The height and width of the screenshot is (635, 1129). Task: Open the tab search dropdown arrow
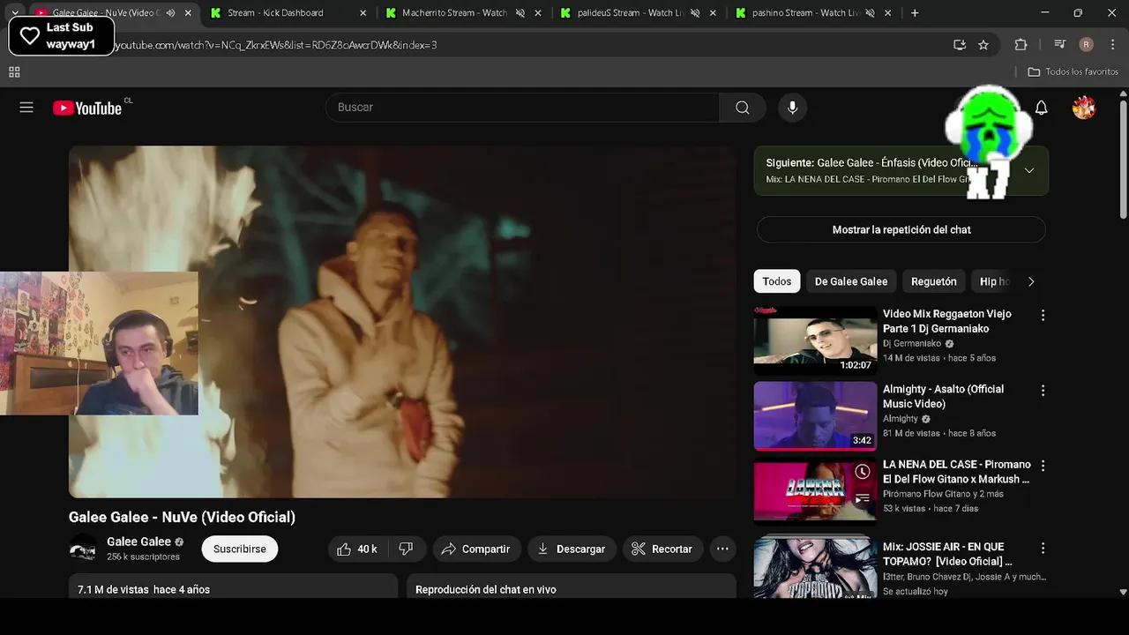[x=14, y=13]
